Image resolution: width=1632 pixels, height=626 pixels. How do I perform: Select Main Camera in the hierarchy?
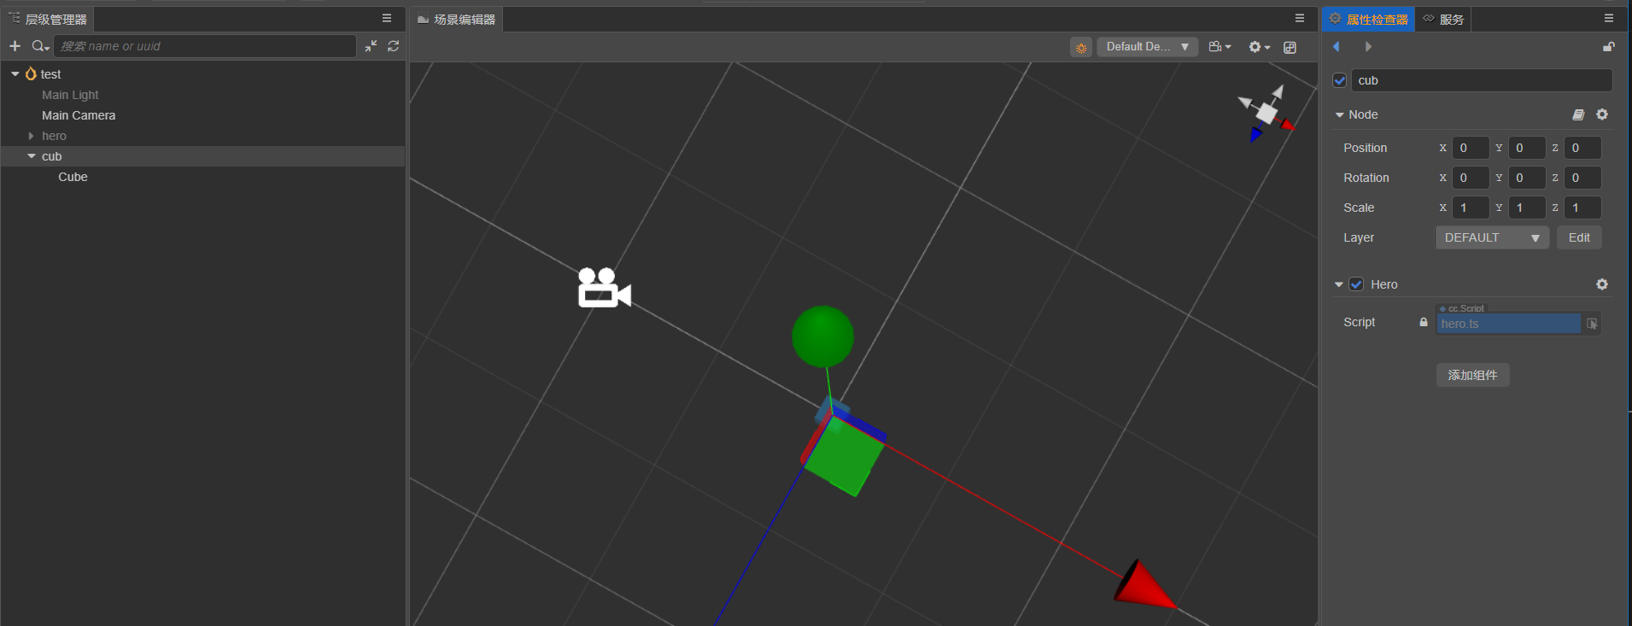[79, 115]
